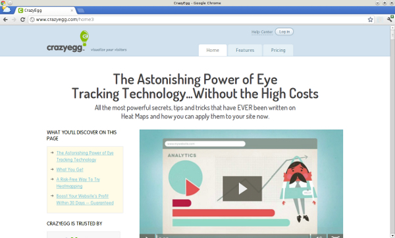This screenshot has height=238, width=395.
Task: Select the Home navigation tab
Action: coord(213,50)
